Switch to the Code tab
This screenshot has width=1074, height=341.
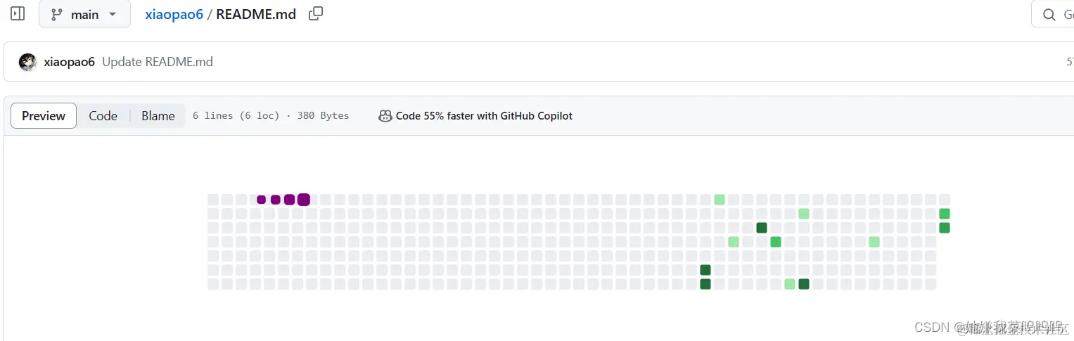click(x=103, y=116)
